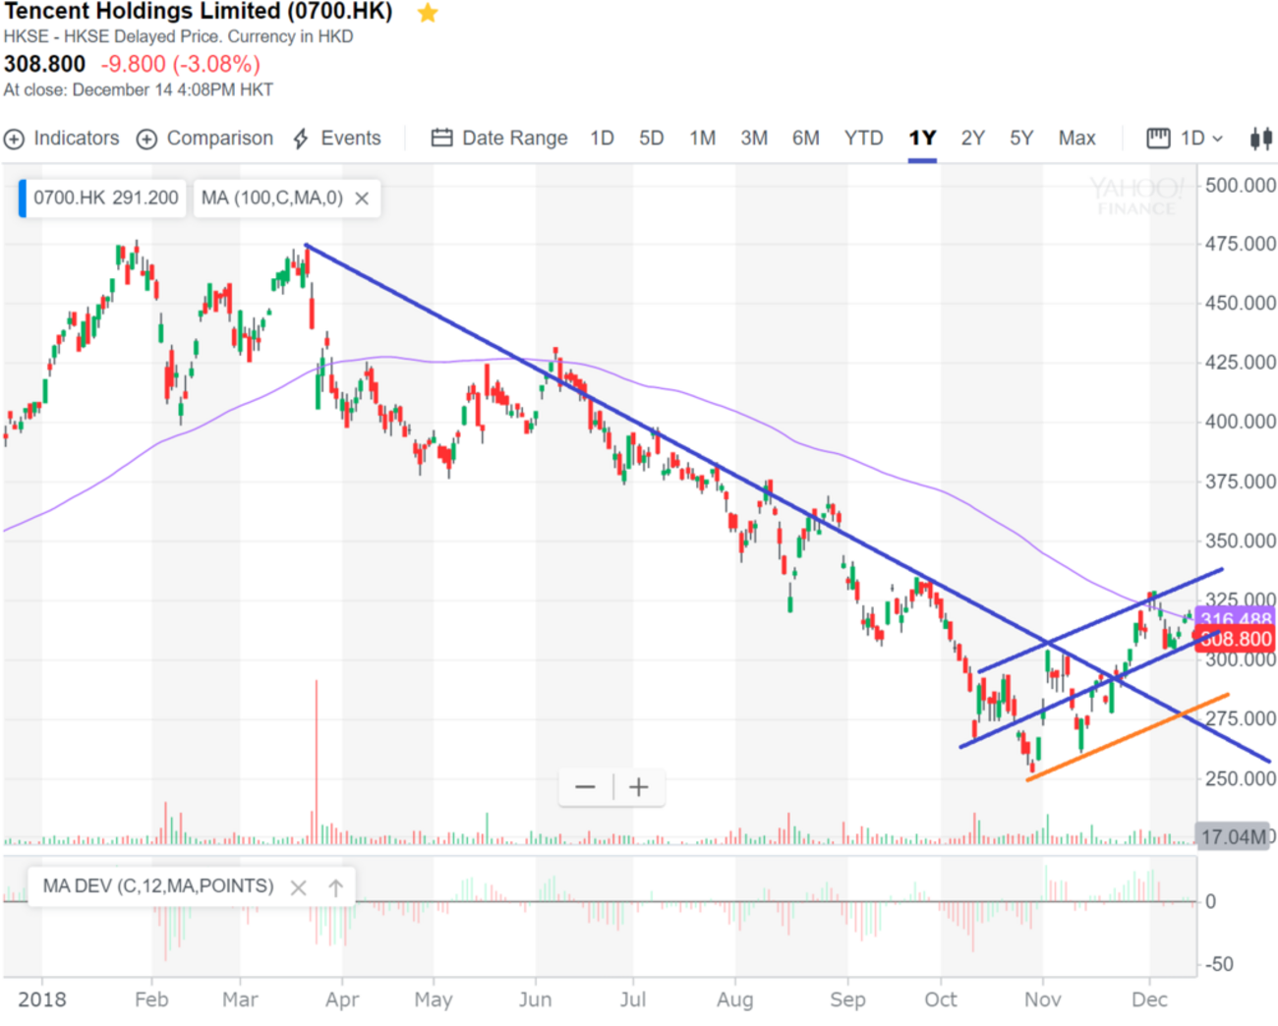Click the Indicators plus icon

click(x=14, y=140)
